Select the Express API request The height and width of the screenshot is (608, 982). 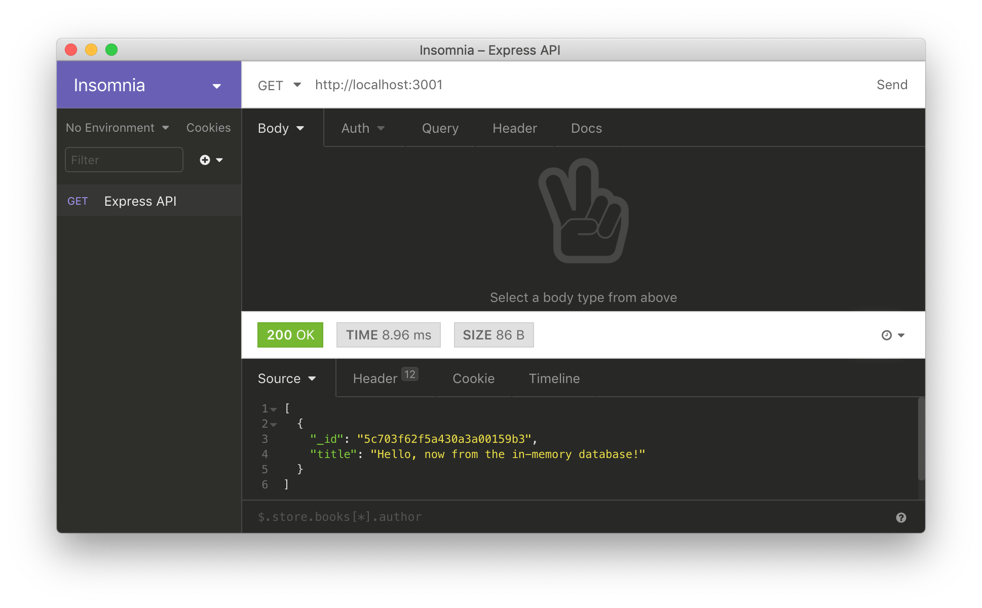coord(140,201)
